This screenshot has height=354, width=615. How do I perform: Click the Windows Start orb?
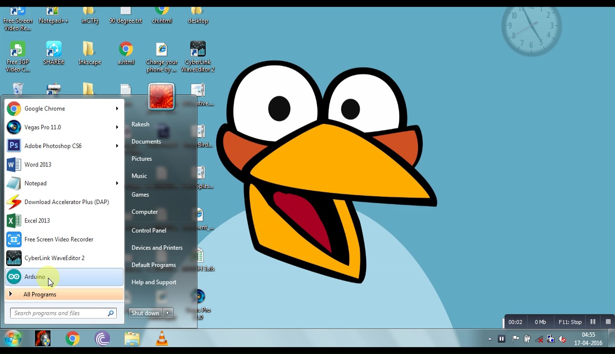click(x=13, y=339)
